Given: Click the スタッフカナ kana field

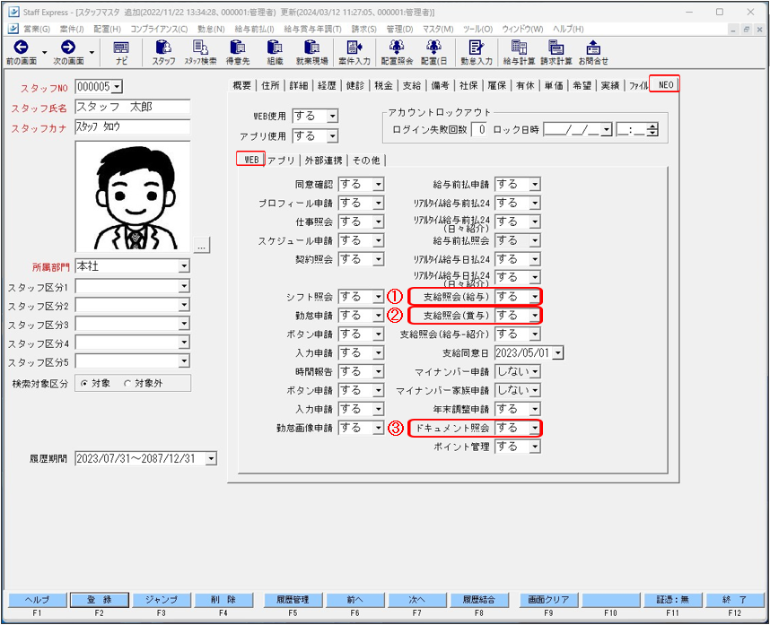Looking at the screenshot, I should click(133, 126).
